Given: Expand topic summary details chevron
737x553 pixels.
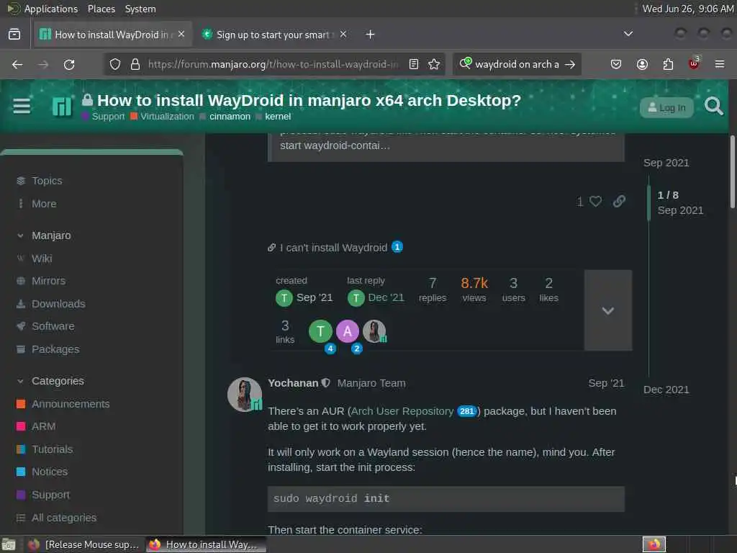Looking at the screenshot, I should point(607,310).
